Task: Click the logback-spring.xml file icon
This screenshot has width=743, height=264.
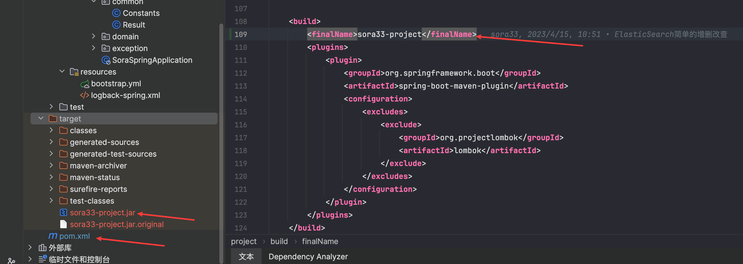Action: [84, 95]
